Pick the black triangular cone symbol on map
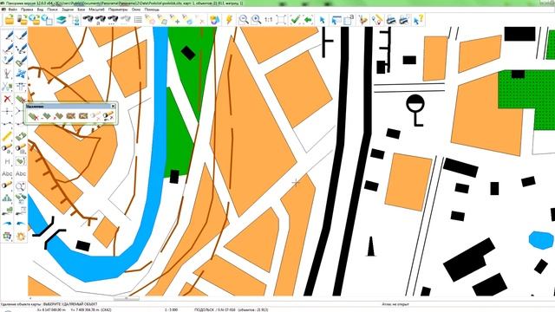The image size is (555, 312). click(x=370, y=246)
